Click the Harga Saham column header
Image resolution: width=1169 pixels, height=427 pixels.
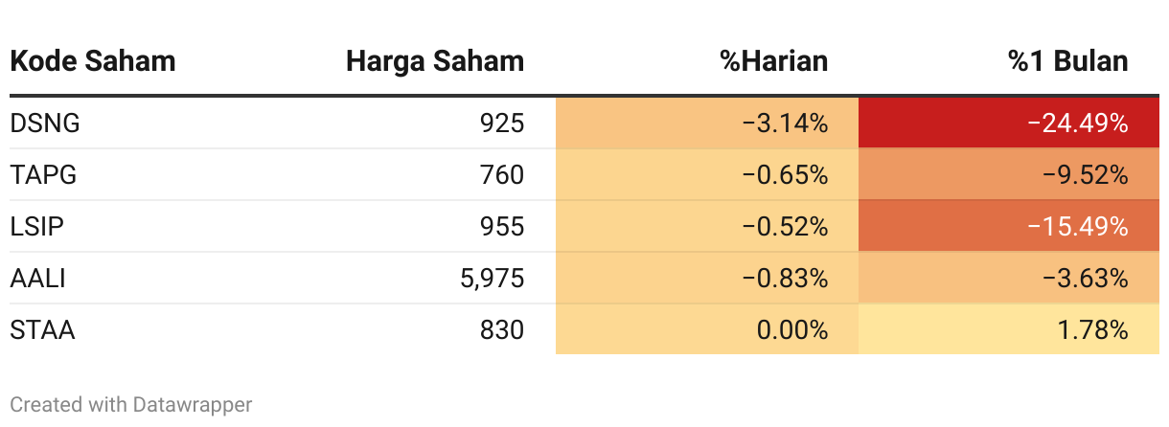pos(435,62)
